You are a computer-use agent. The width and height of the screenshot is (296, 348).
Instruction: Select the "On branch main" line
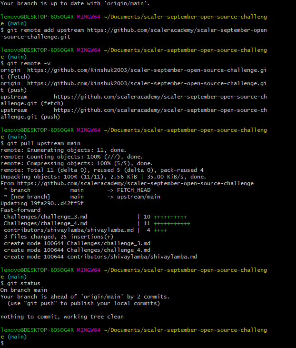pyautogui.click(x=24, y=290)
